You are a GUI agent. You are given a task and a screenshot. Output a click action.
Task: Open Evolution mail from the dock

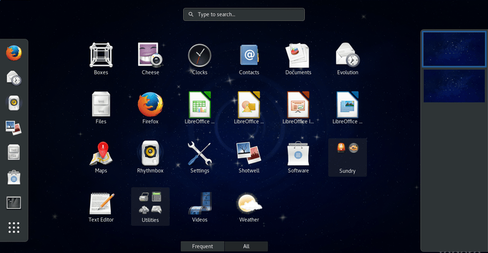coord(14,78)
